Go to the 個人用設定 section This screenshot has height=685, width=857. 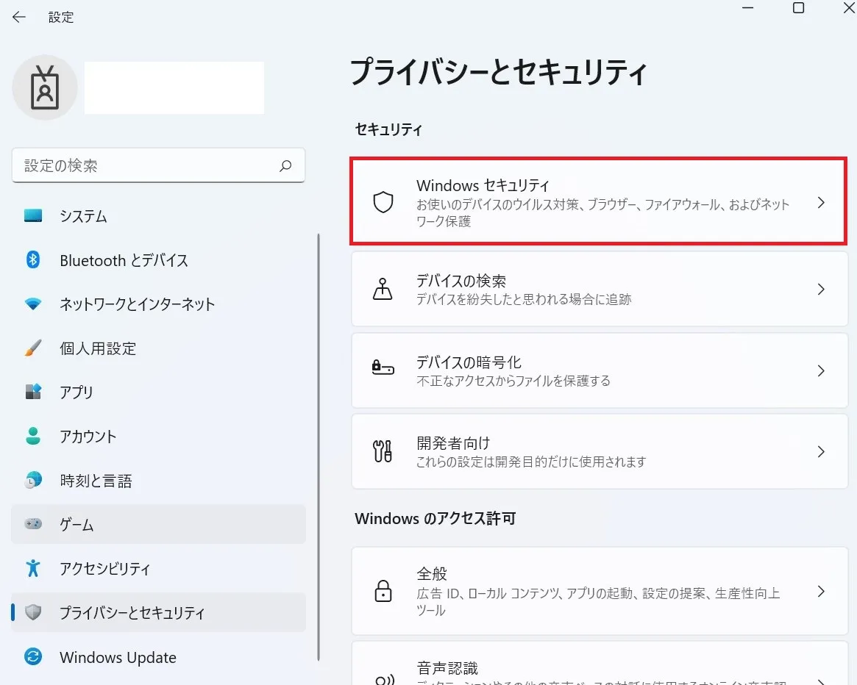tap(98, 348)
